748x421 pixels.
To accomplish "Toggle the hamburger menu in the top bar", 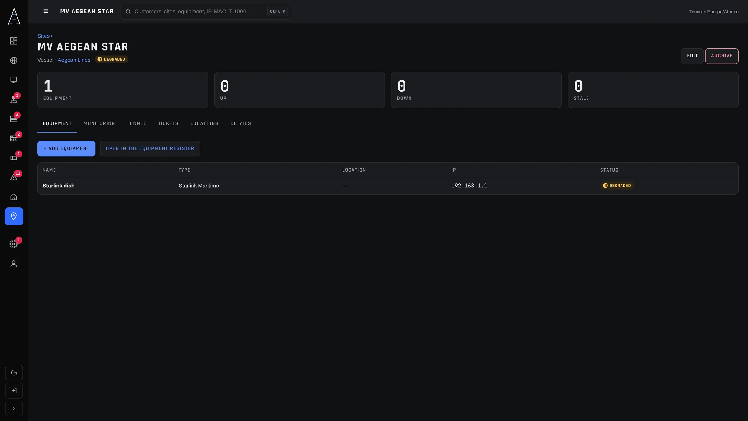I will tap(46, 11).
